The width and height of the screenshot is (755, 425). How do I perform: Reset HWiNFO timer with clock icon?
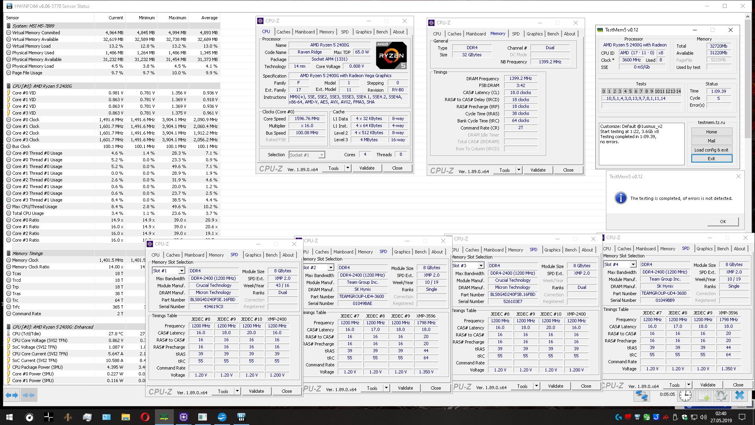[x=685, y=395]
